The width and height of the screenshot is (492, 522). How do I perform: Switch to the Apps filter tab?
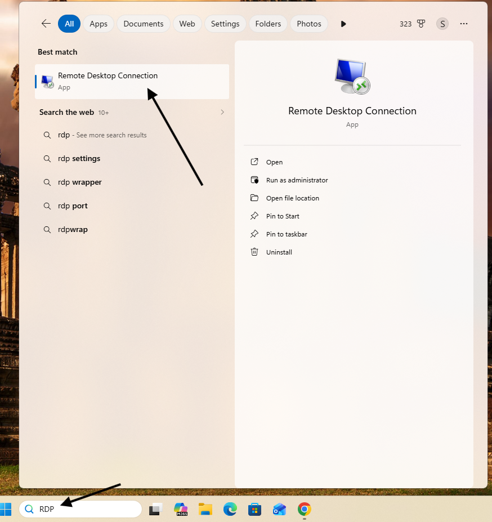[99, 24]
